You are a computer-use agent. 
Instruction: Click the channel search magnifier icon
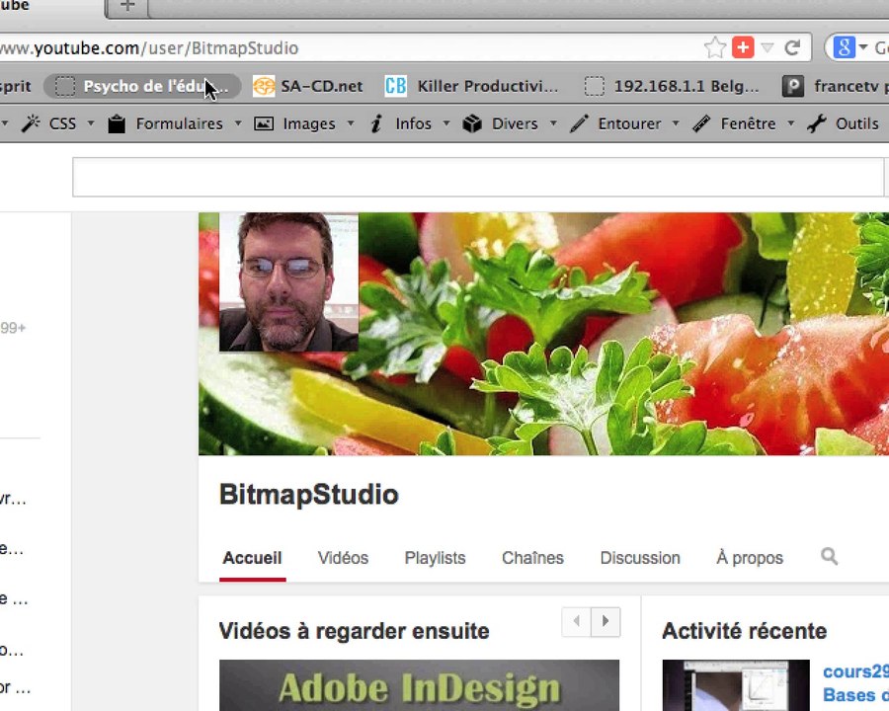coord(829,556)
